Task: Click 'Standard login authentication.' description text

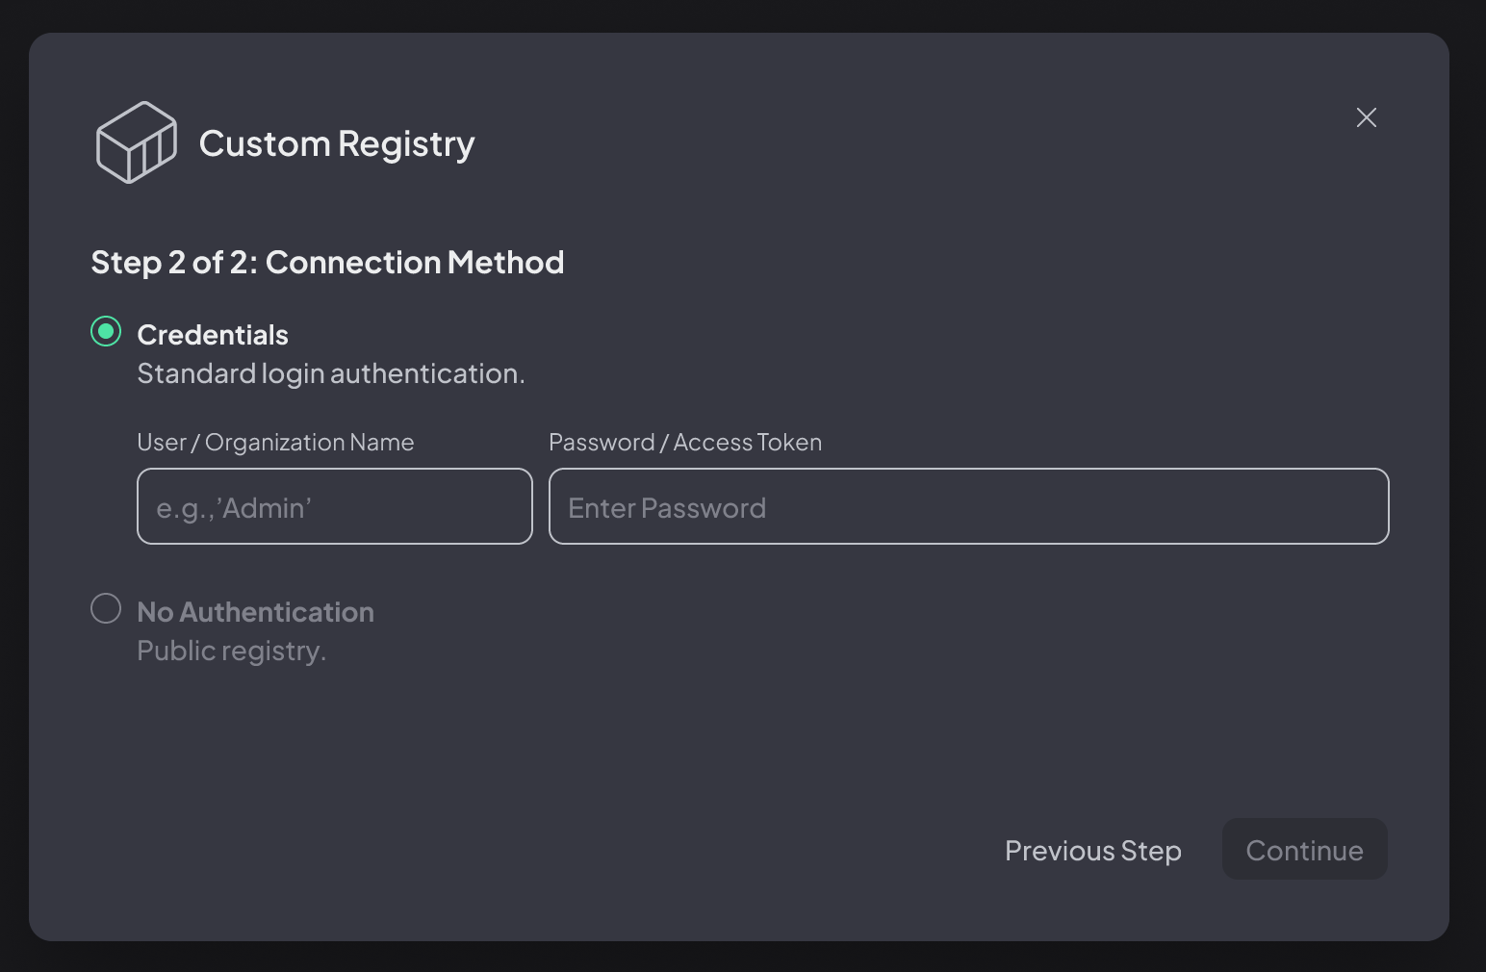Action: 331,373
